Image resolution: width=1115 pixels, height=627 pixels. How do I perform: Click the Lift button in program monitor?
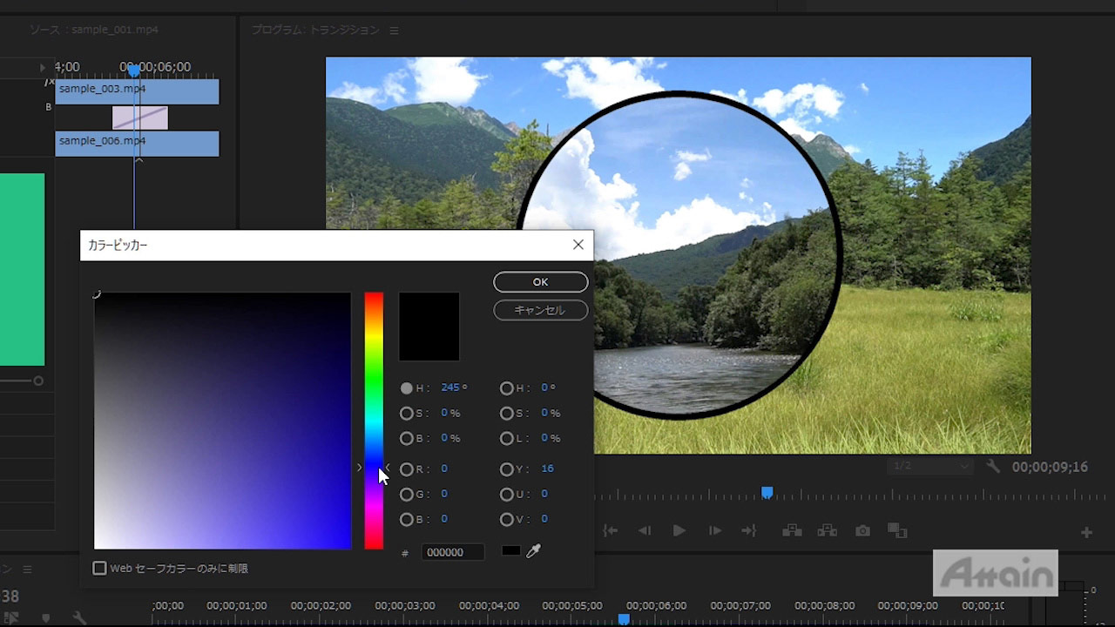[791, 530]
